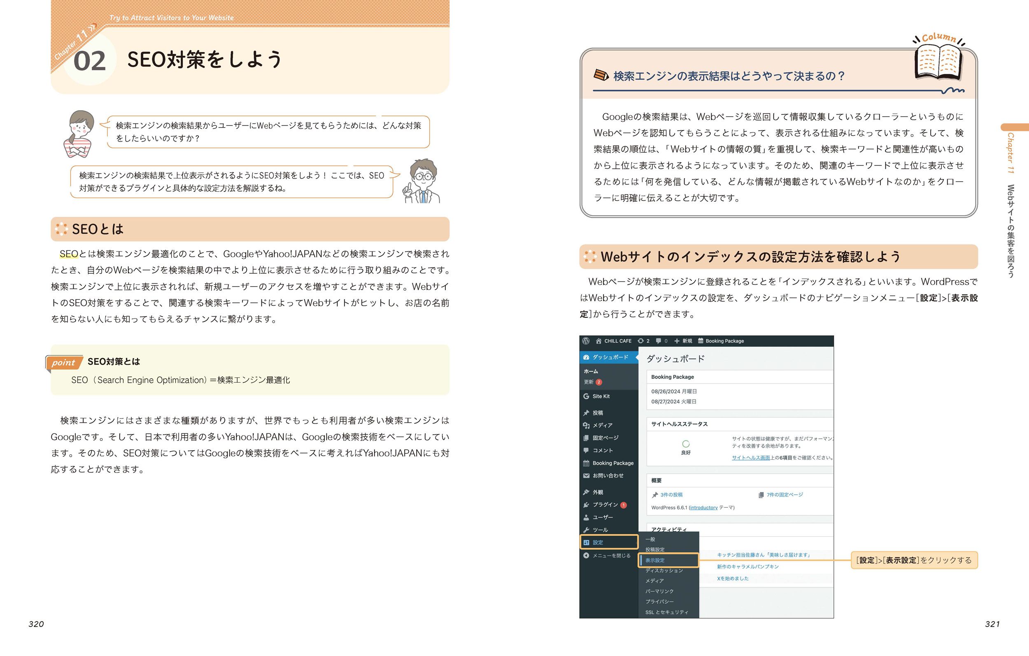Image resolution: width=1029 pixels, height=656 pixels.
Task: Open post 新作のキャラメルパンプキン
Action: point(748,566)
